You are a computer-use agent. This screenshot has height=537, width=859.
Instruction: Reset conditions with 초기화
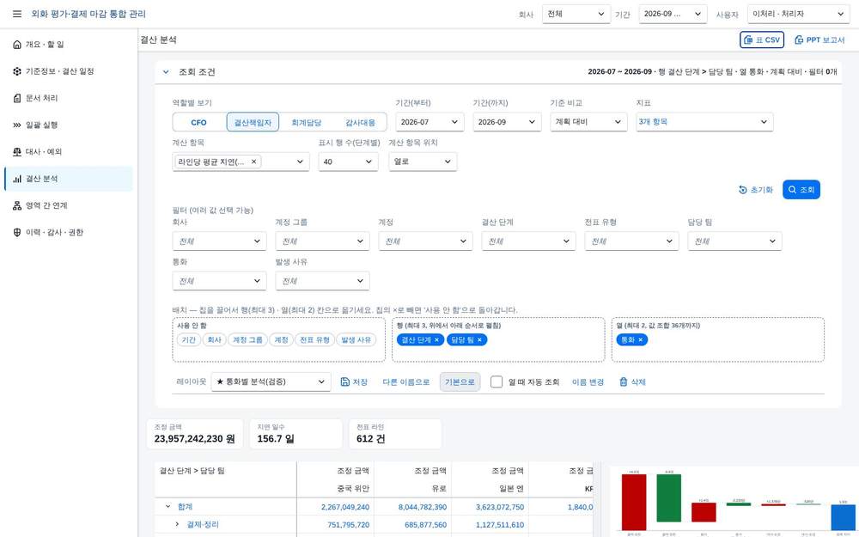(755, 190)
